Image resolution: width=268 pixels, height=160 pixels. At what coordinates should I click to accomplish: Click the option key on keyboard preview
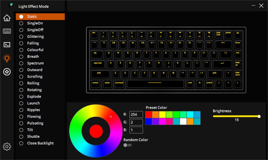107,84
